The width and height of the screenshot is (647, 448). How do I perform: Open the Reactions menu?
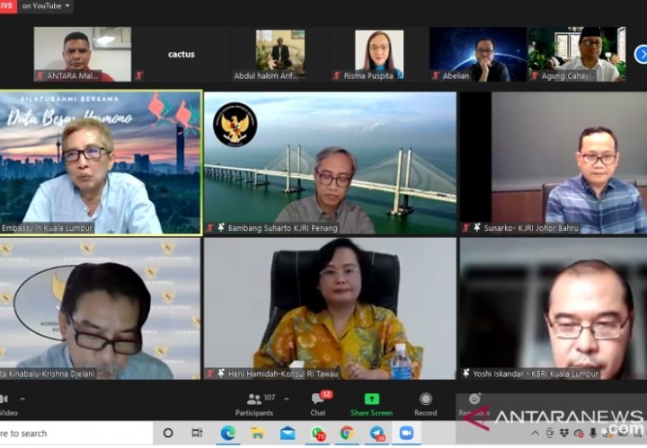[474, 403]
